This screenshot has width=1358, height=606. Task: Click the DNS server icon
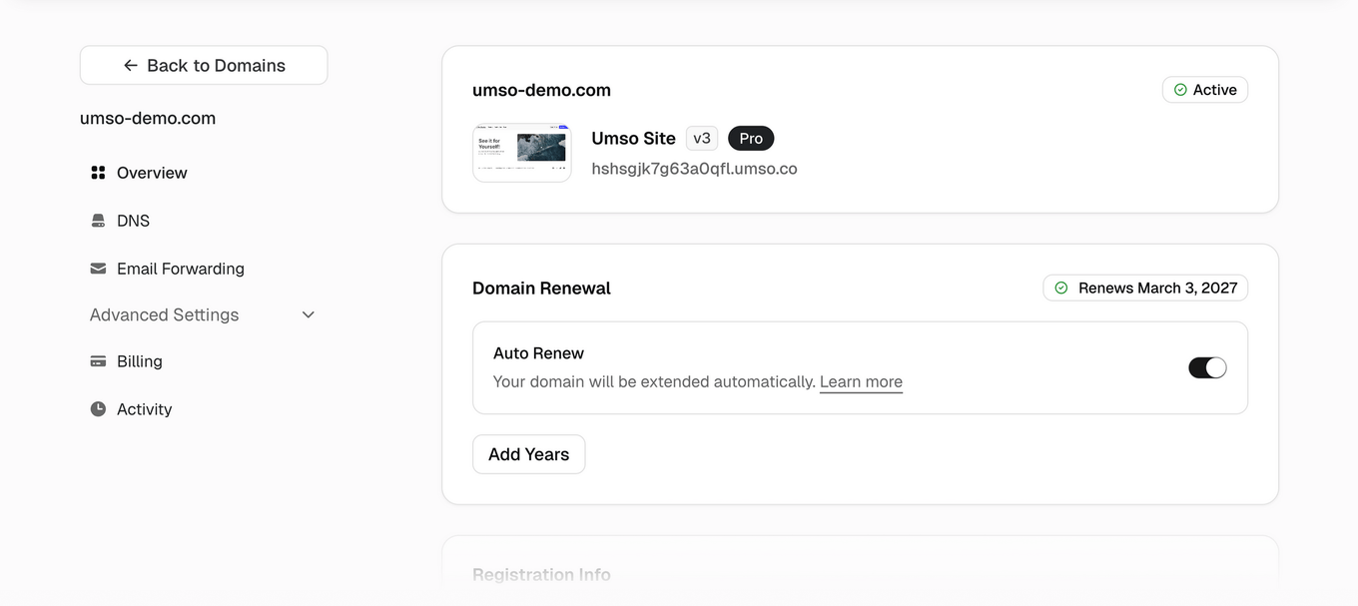[x=98, y=221]
